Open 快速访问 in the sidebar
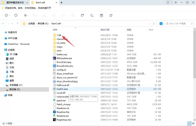This screenshot has height=126, width=196. pyautogui.click(x=12, y=32)
